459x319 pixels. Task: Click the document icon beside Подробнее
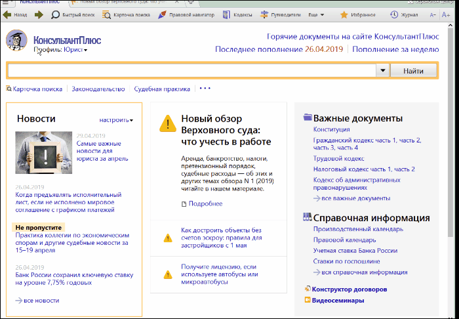(x=184, y=204)
